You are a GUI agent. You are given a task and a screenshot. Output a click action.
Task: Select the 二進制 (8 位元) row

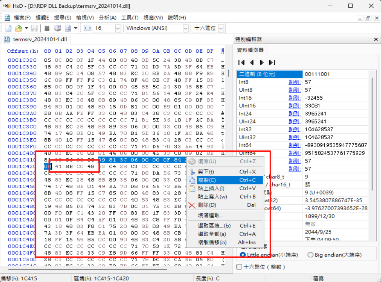(x=303, y=74)
